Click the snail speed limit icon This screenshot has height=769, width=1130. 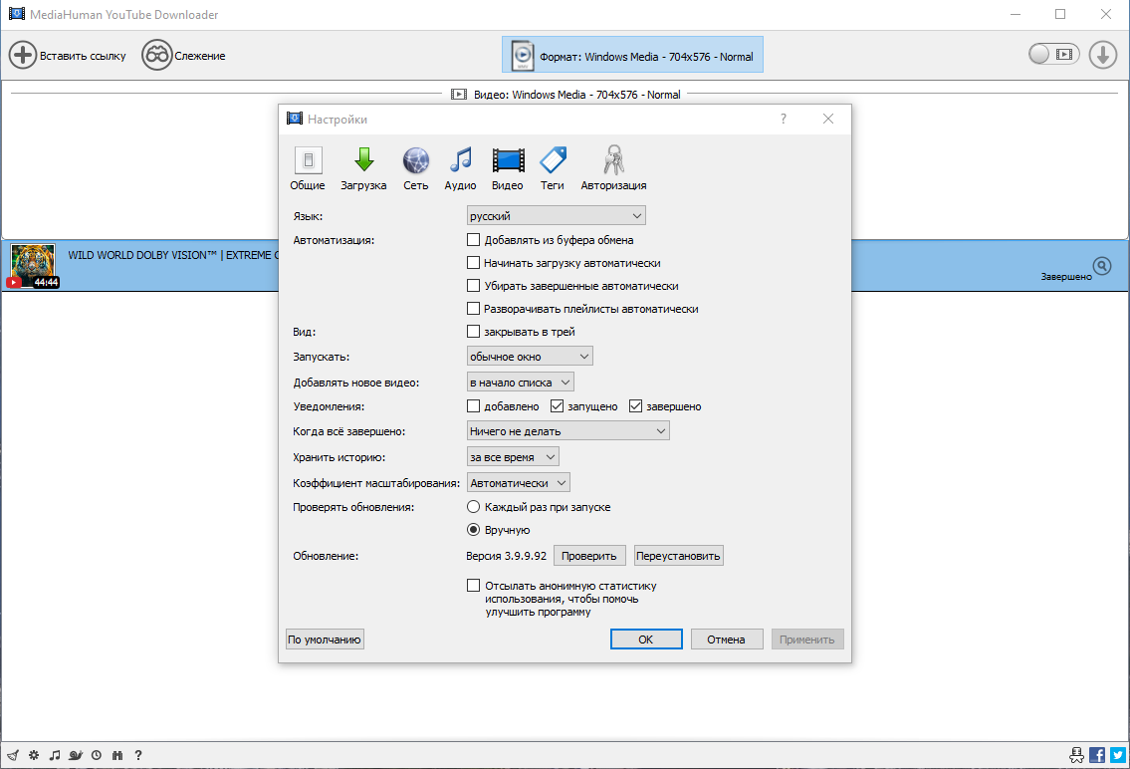76,755
